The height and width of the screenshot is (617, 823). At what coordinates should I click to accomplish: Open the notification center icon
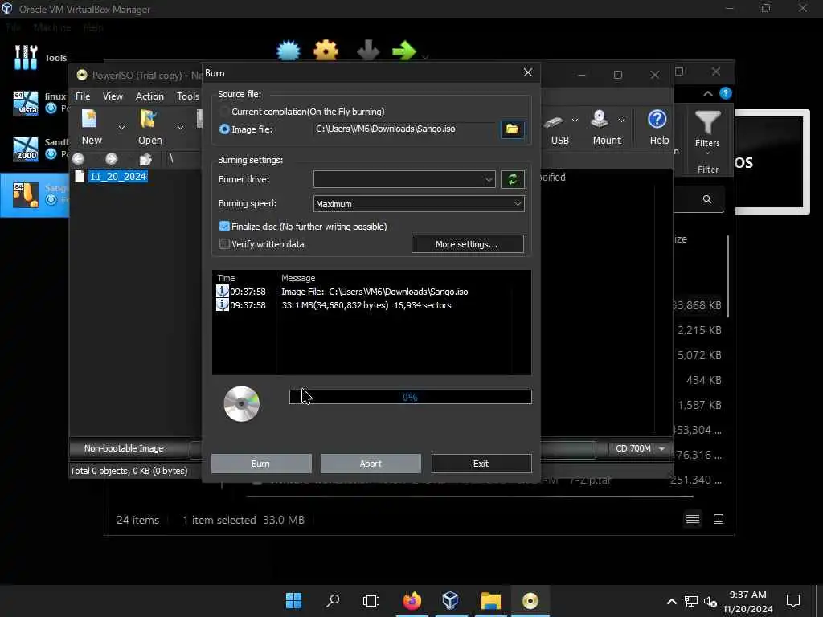[x=793, y=601]
